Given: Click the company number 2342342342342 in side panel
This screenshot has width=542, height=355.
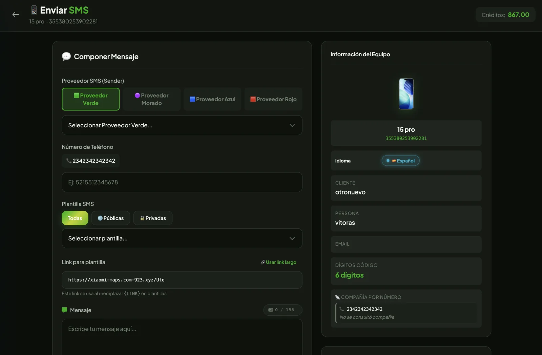Looking at the screenshot, I should (x=364, y=309).
